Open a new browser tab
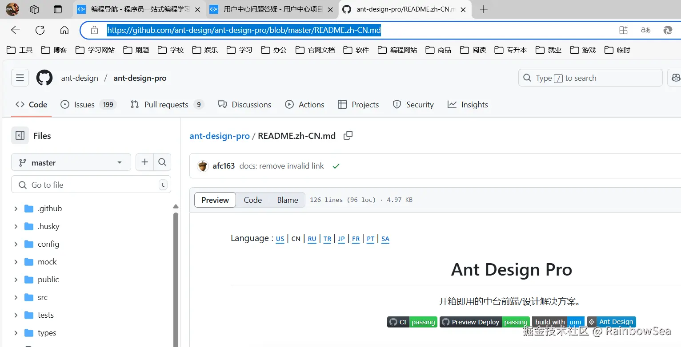Image resolution: width=681 pixels, height=347 pixels. click(484, 9)
